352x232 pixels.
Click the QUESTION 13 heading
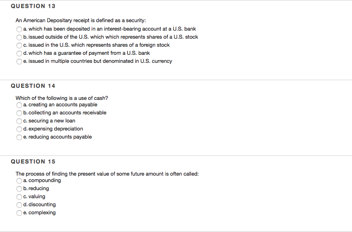(33, 6)
